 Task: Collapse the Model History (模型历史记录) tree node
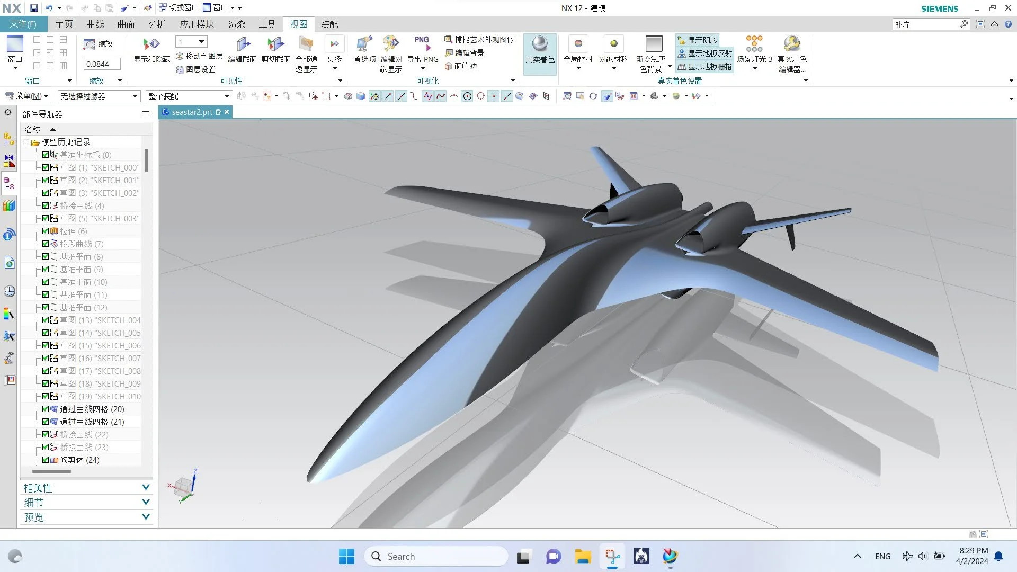click(x=26, y=142)
